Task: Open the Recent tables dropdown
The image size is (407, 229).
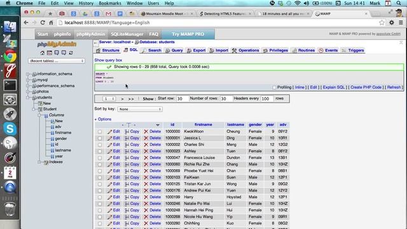Action: (x=57, y=61)
